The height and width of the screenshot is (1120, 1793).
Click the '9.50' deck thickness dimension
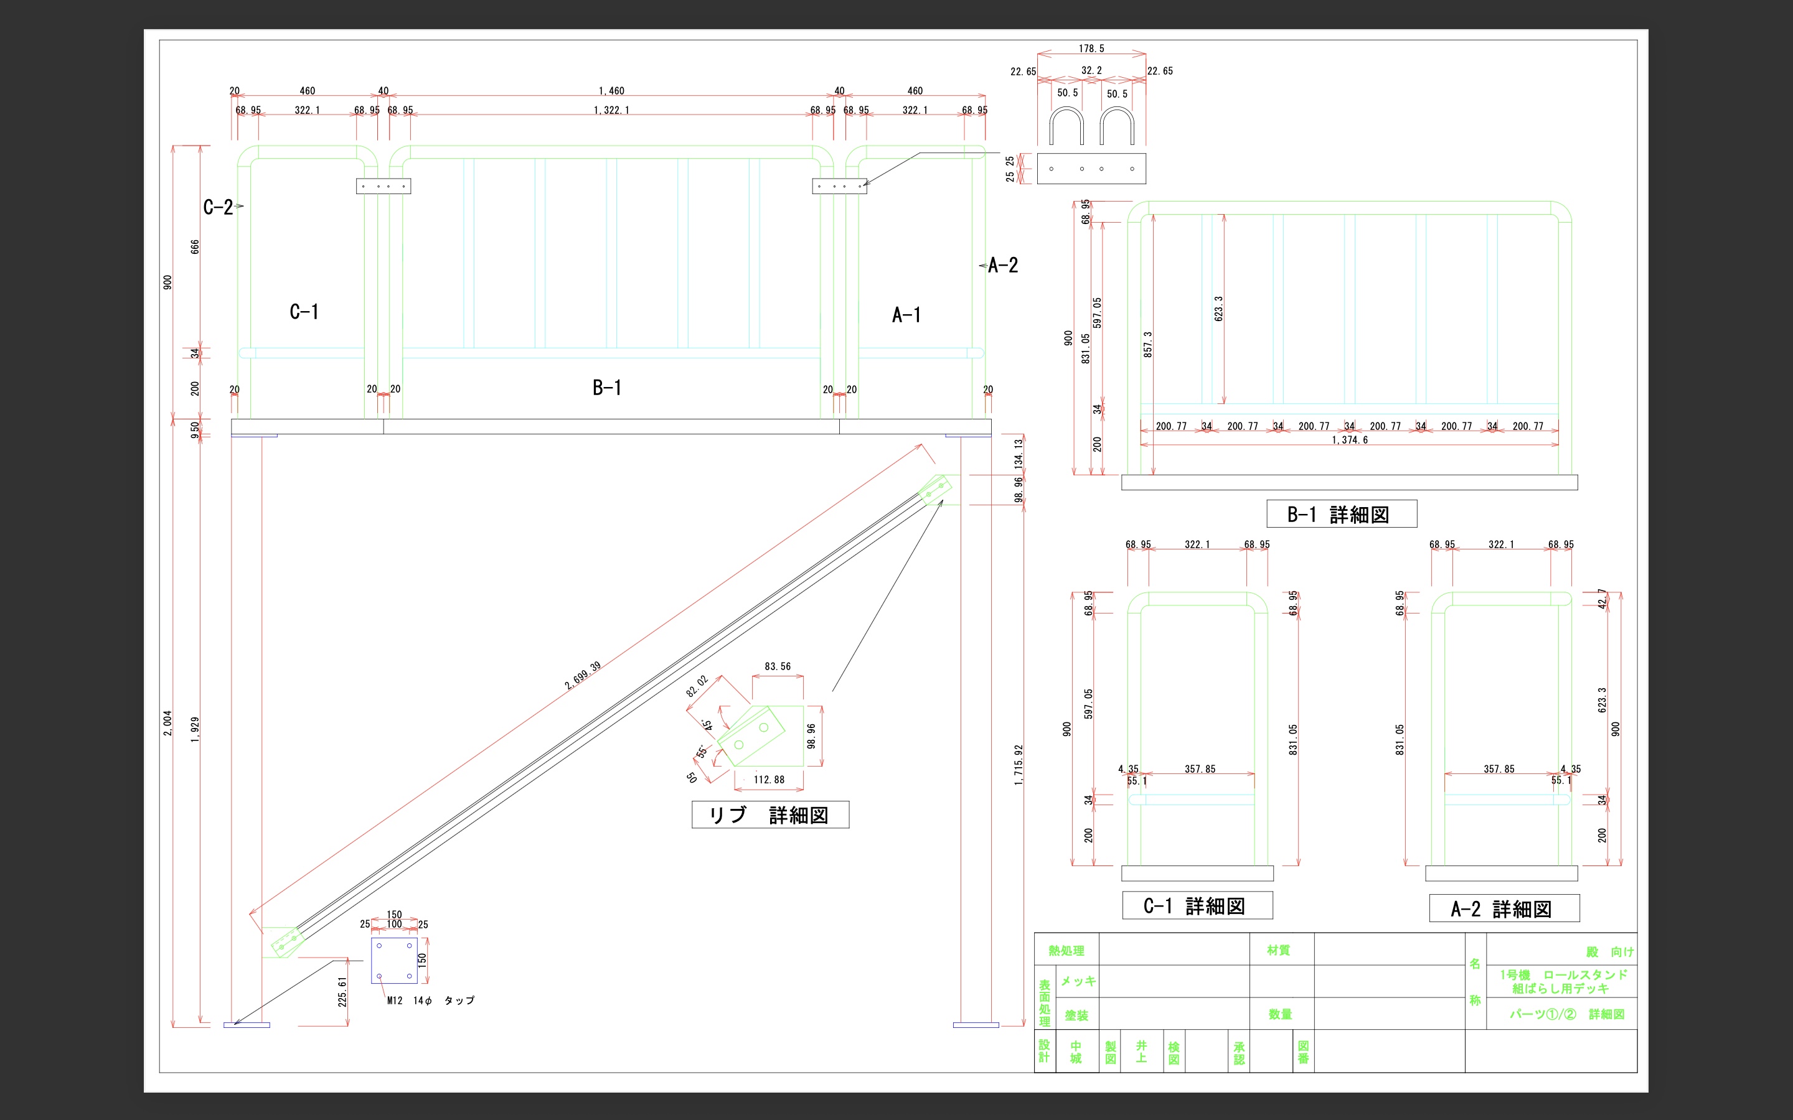coord(195,431)
